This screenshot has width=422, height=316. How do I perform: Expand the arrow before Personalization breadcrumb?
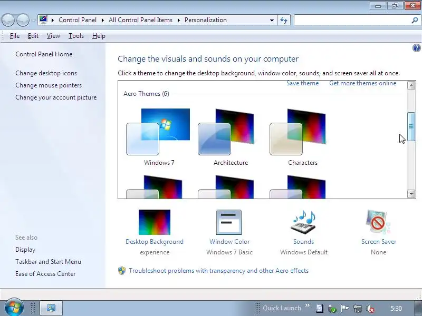178,20
